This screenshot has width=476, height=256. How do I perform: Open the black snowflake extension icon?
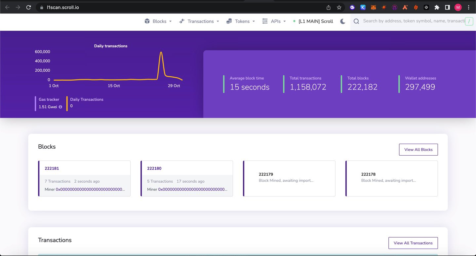(x=426, y=7)
